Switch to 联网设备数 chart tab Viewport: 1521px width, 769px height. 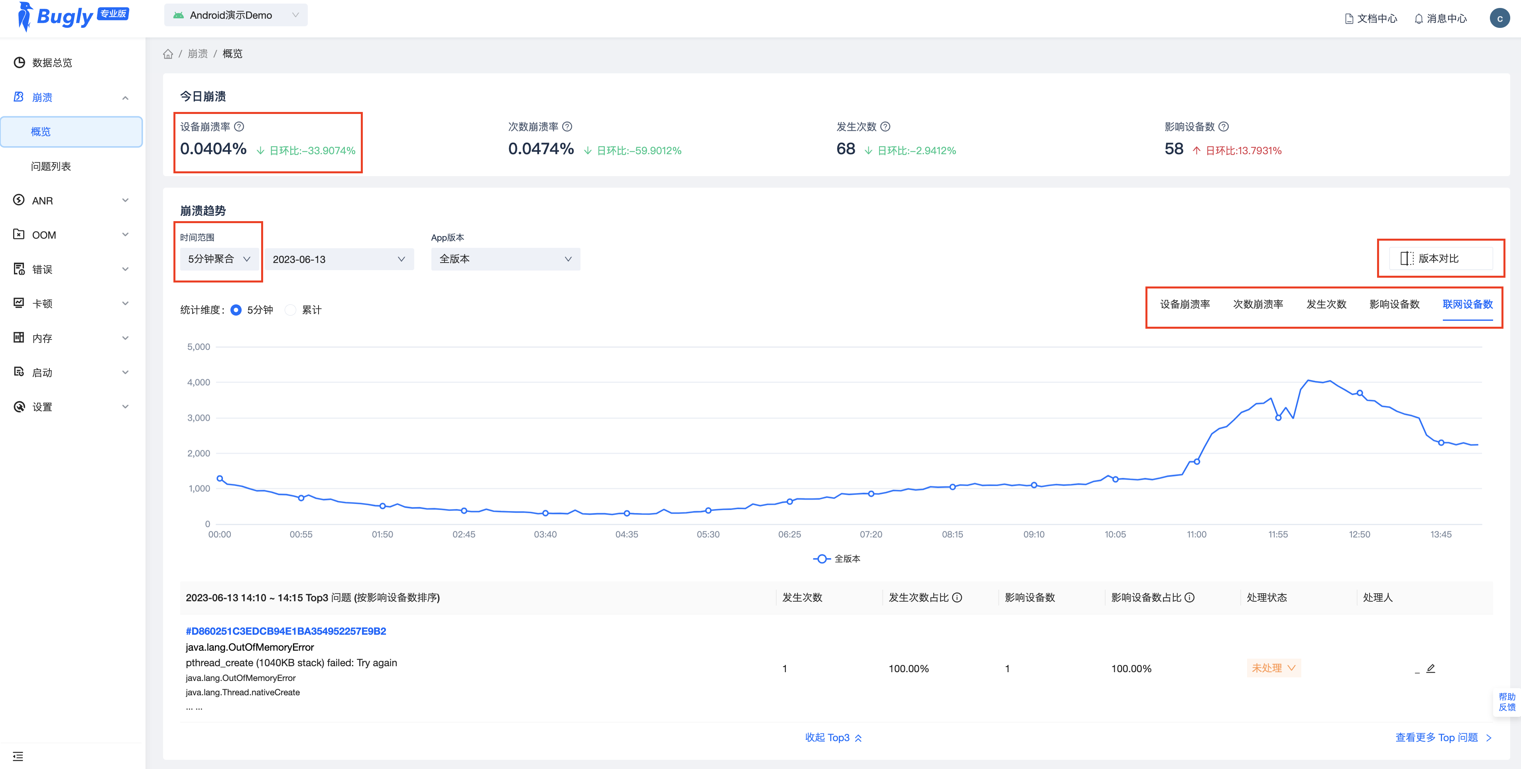pyautogui.click(x=1467, y=304)
